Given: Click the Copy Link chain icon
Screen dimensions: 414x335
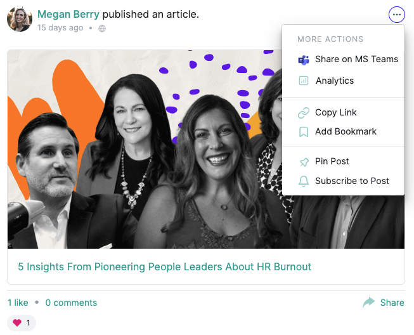Looking at the screenshot, I should 304,113.
